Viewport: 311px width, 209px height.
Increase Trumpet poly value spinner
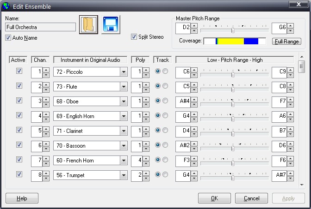[x=146, y=173]
